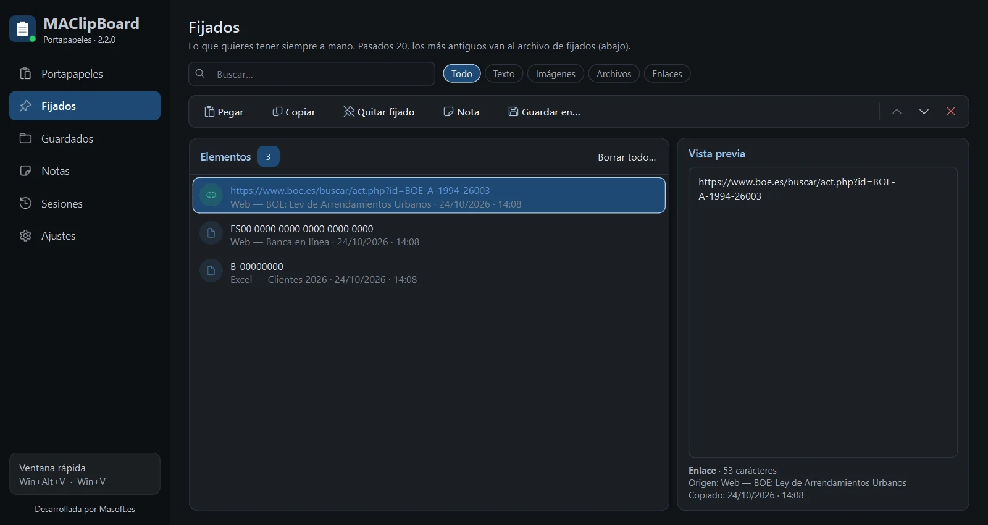Click the Copiar icon in toolbar
The height and width of the screenshot is (525, 988).
[x=277, y=112]
